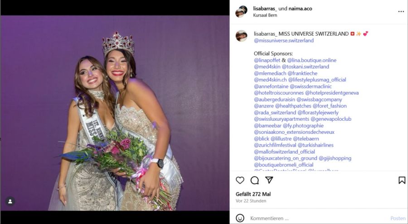Share the post with paper plane icon
Viewport: 408px width, 224px height.
(x=269, y=180)
